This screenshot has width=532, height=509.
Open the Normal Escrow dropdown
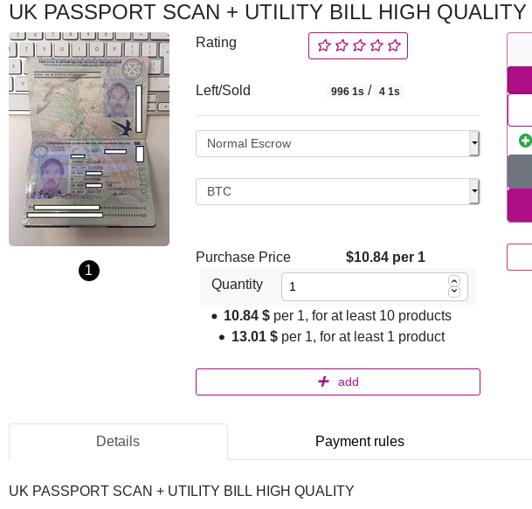tap(337, 143)
